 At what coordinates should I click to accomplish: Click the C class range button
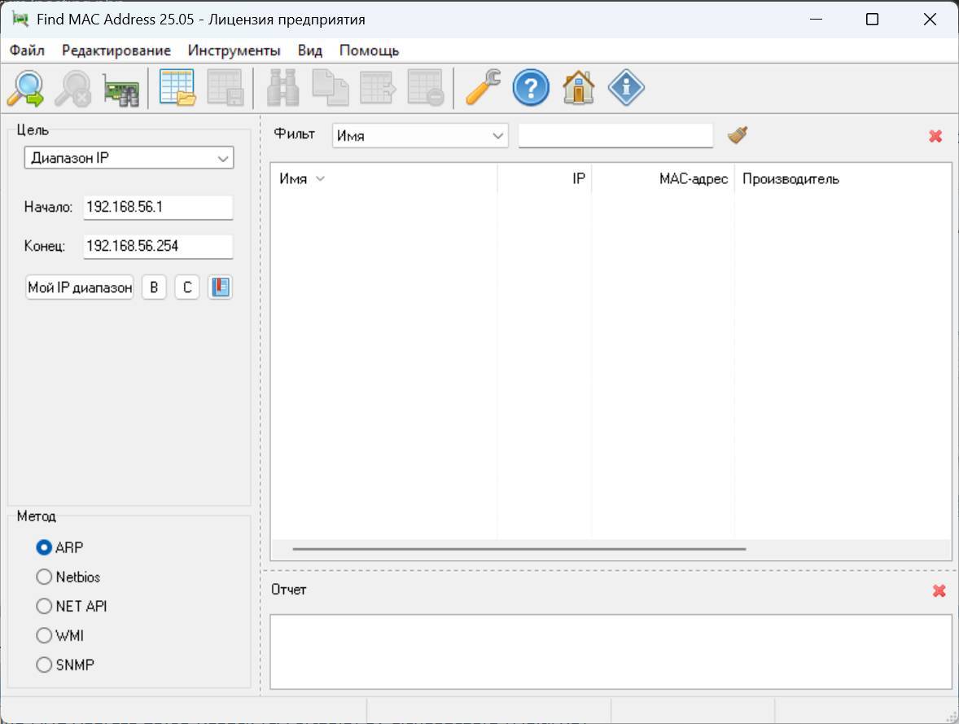point(187,287)
